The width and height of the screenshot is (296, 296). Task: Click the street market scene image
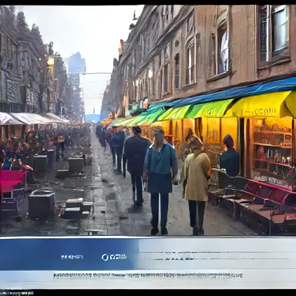pyautogui.click(x=148, y=120)
